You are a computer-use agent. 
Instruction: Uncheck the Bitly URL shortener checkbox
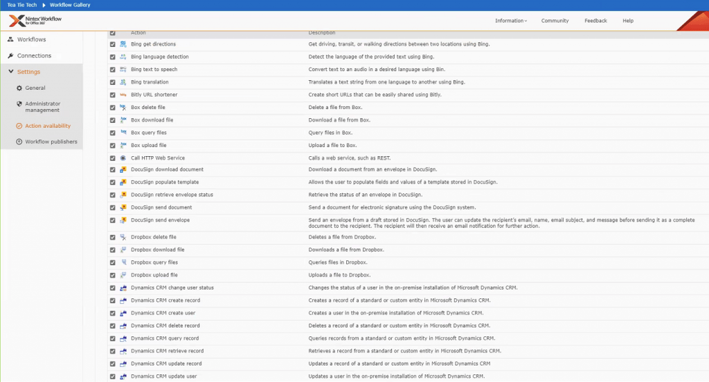[113, 95]
